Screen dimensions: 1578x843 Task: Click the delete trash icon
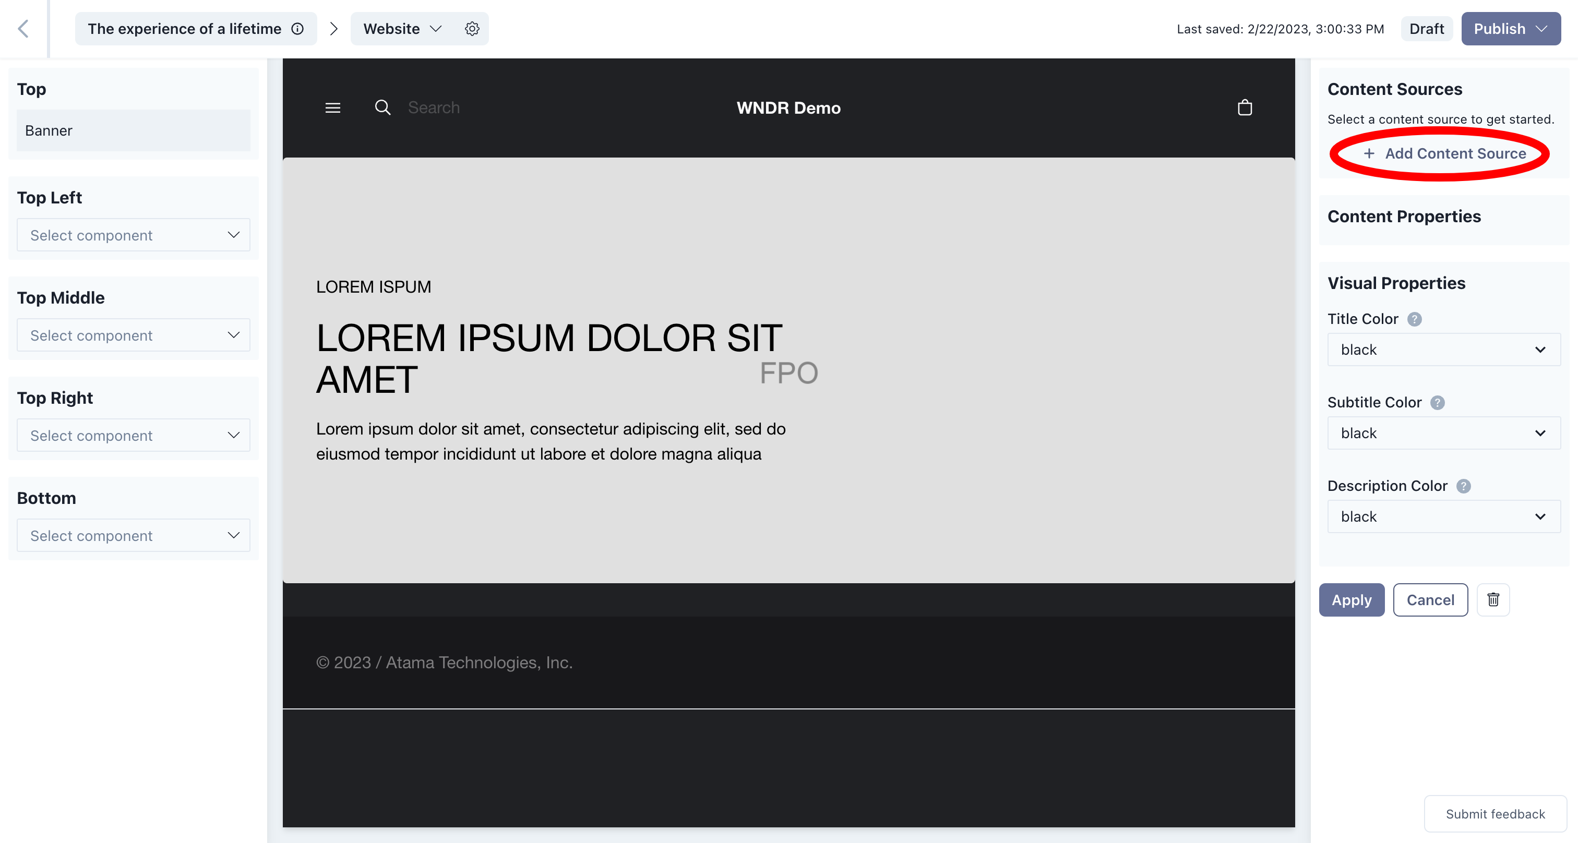(1493, 600)
